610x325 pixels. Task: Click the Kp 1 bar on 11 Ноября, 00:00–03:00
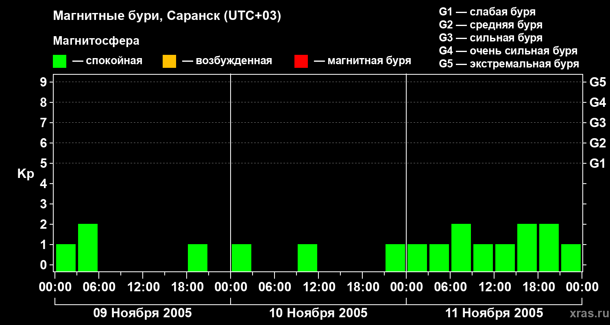click(x=417, y=258)
